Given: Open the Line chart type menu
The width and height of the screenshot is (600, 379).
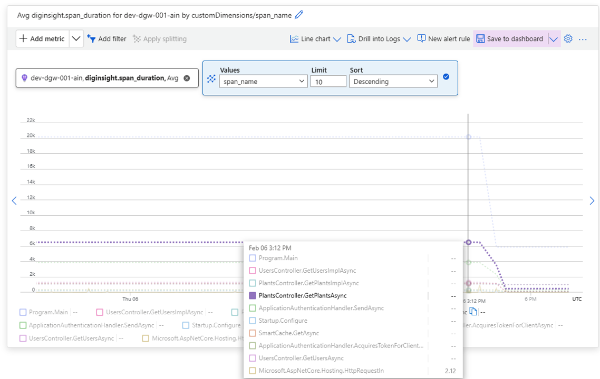Looking at the screenshot, I should click(x=315, y=39).
